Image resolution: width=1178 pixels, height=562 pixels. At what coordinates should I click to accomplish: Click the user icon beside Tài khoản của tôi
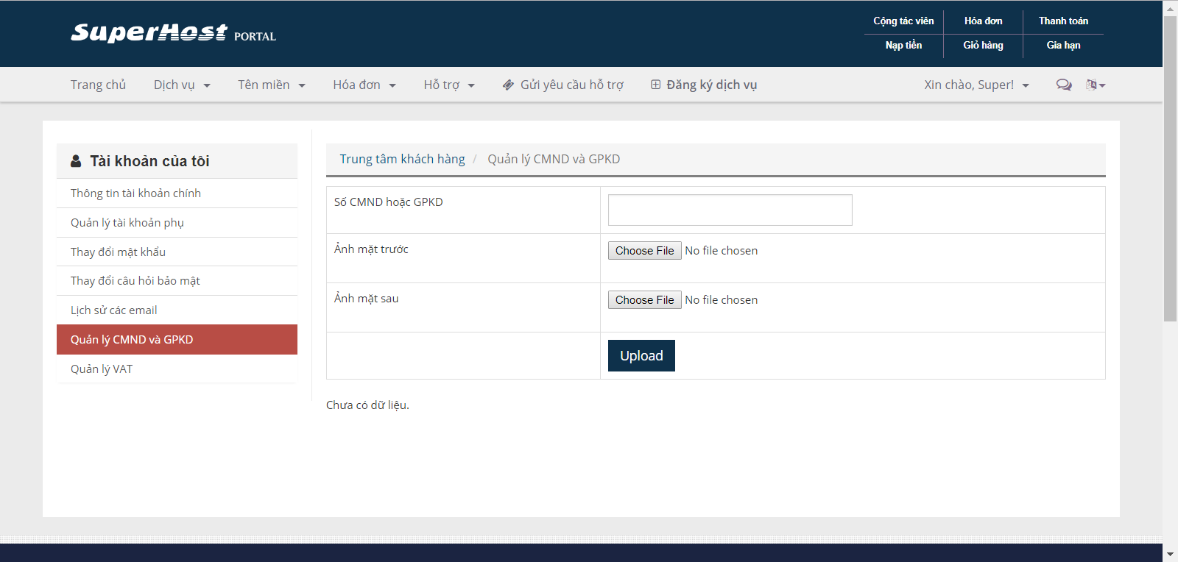[x=76, y=161]
